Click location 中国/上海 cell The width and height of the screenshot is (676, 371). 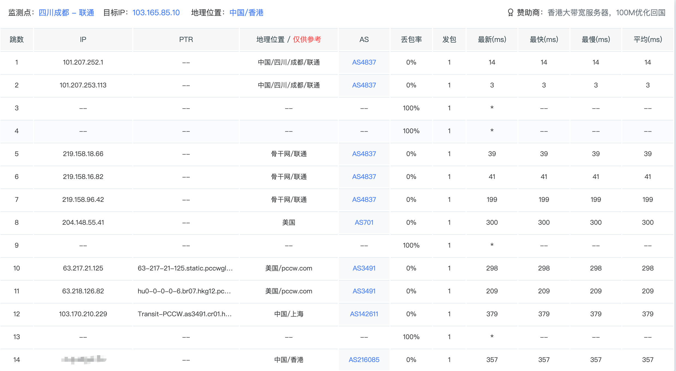coord(289,314)
